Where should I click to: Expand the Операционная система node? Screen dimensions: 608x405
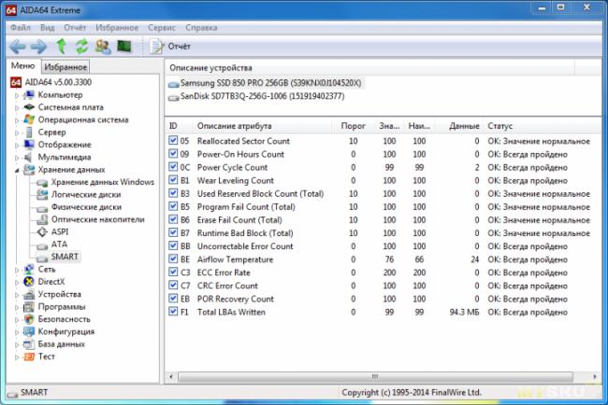click(x=17, y=120)
